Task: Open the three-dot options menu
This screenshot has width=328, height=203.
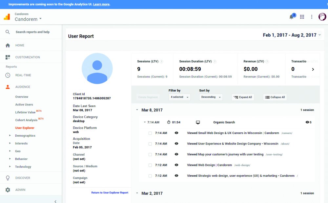Action: pos(312,17)
